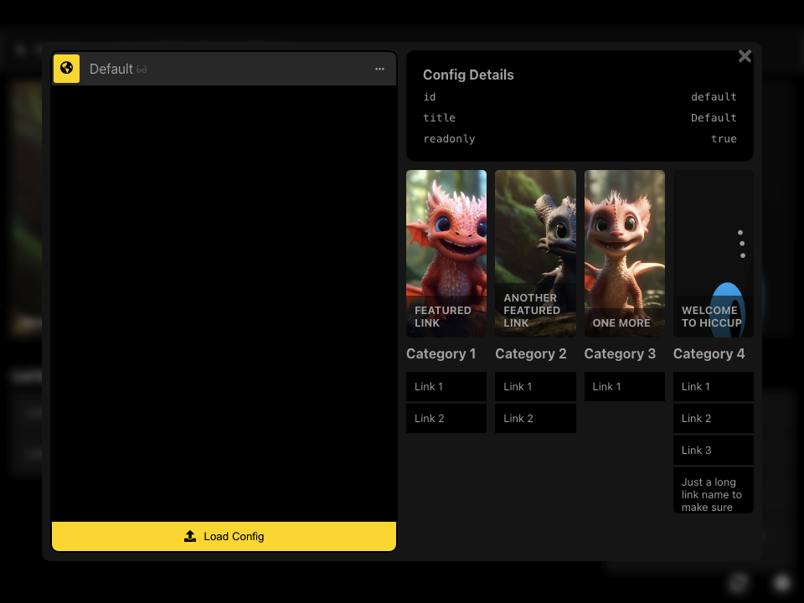Image resolution: width=804 pixels, height=603 pixels.
Task: Click the Config Details heading
Action: [468, 75]
